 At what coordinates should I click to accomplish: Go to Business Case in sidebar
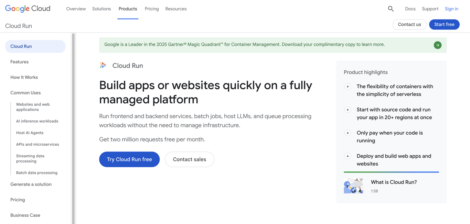pos(25,215)
